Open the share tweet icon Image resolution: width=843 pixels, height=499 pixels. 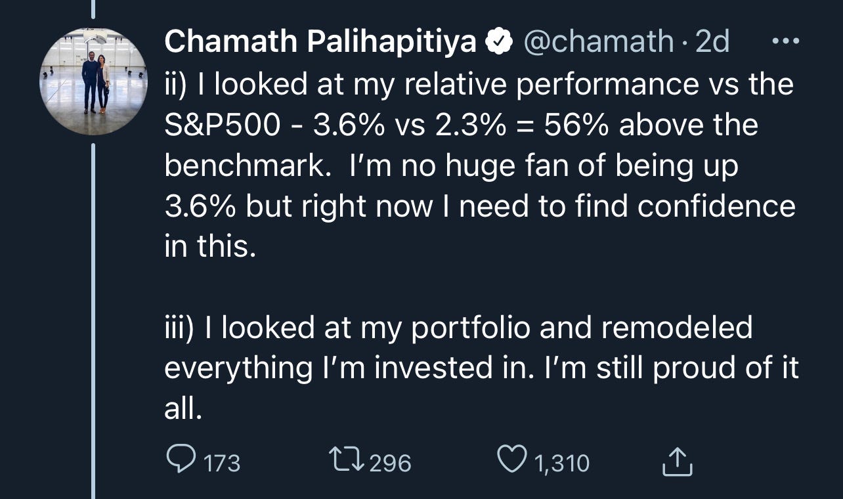(x=677, y=462)
